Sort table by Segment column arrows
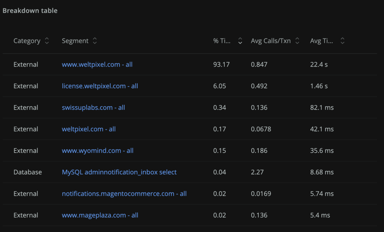The height and width of the screenshot is (232, 384). pos(94,41)
